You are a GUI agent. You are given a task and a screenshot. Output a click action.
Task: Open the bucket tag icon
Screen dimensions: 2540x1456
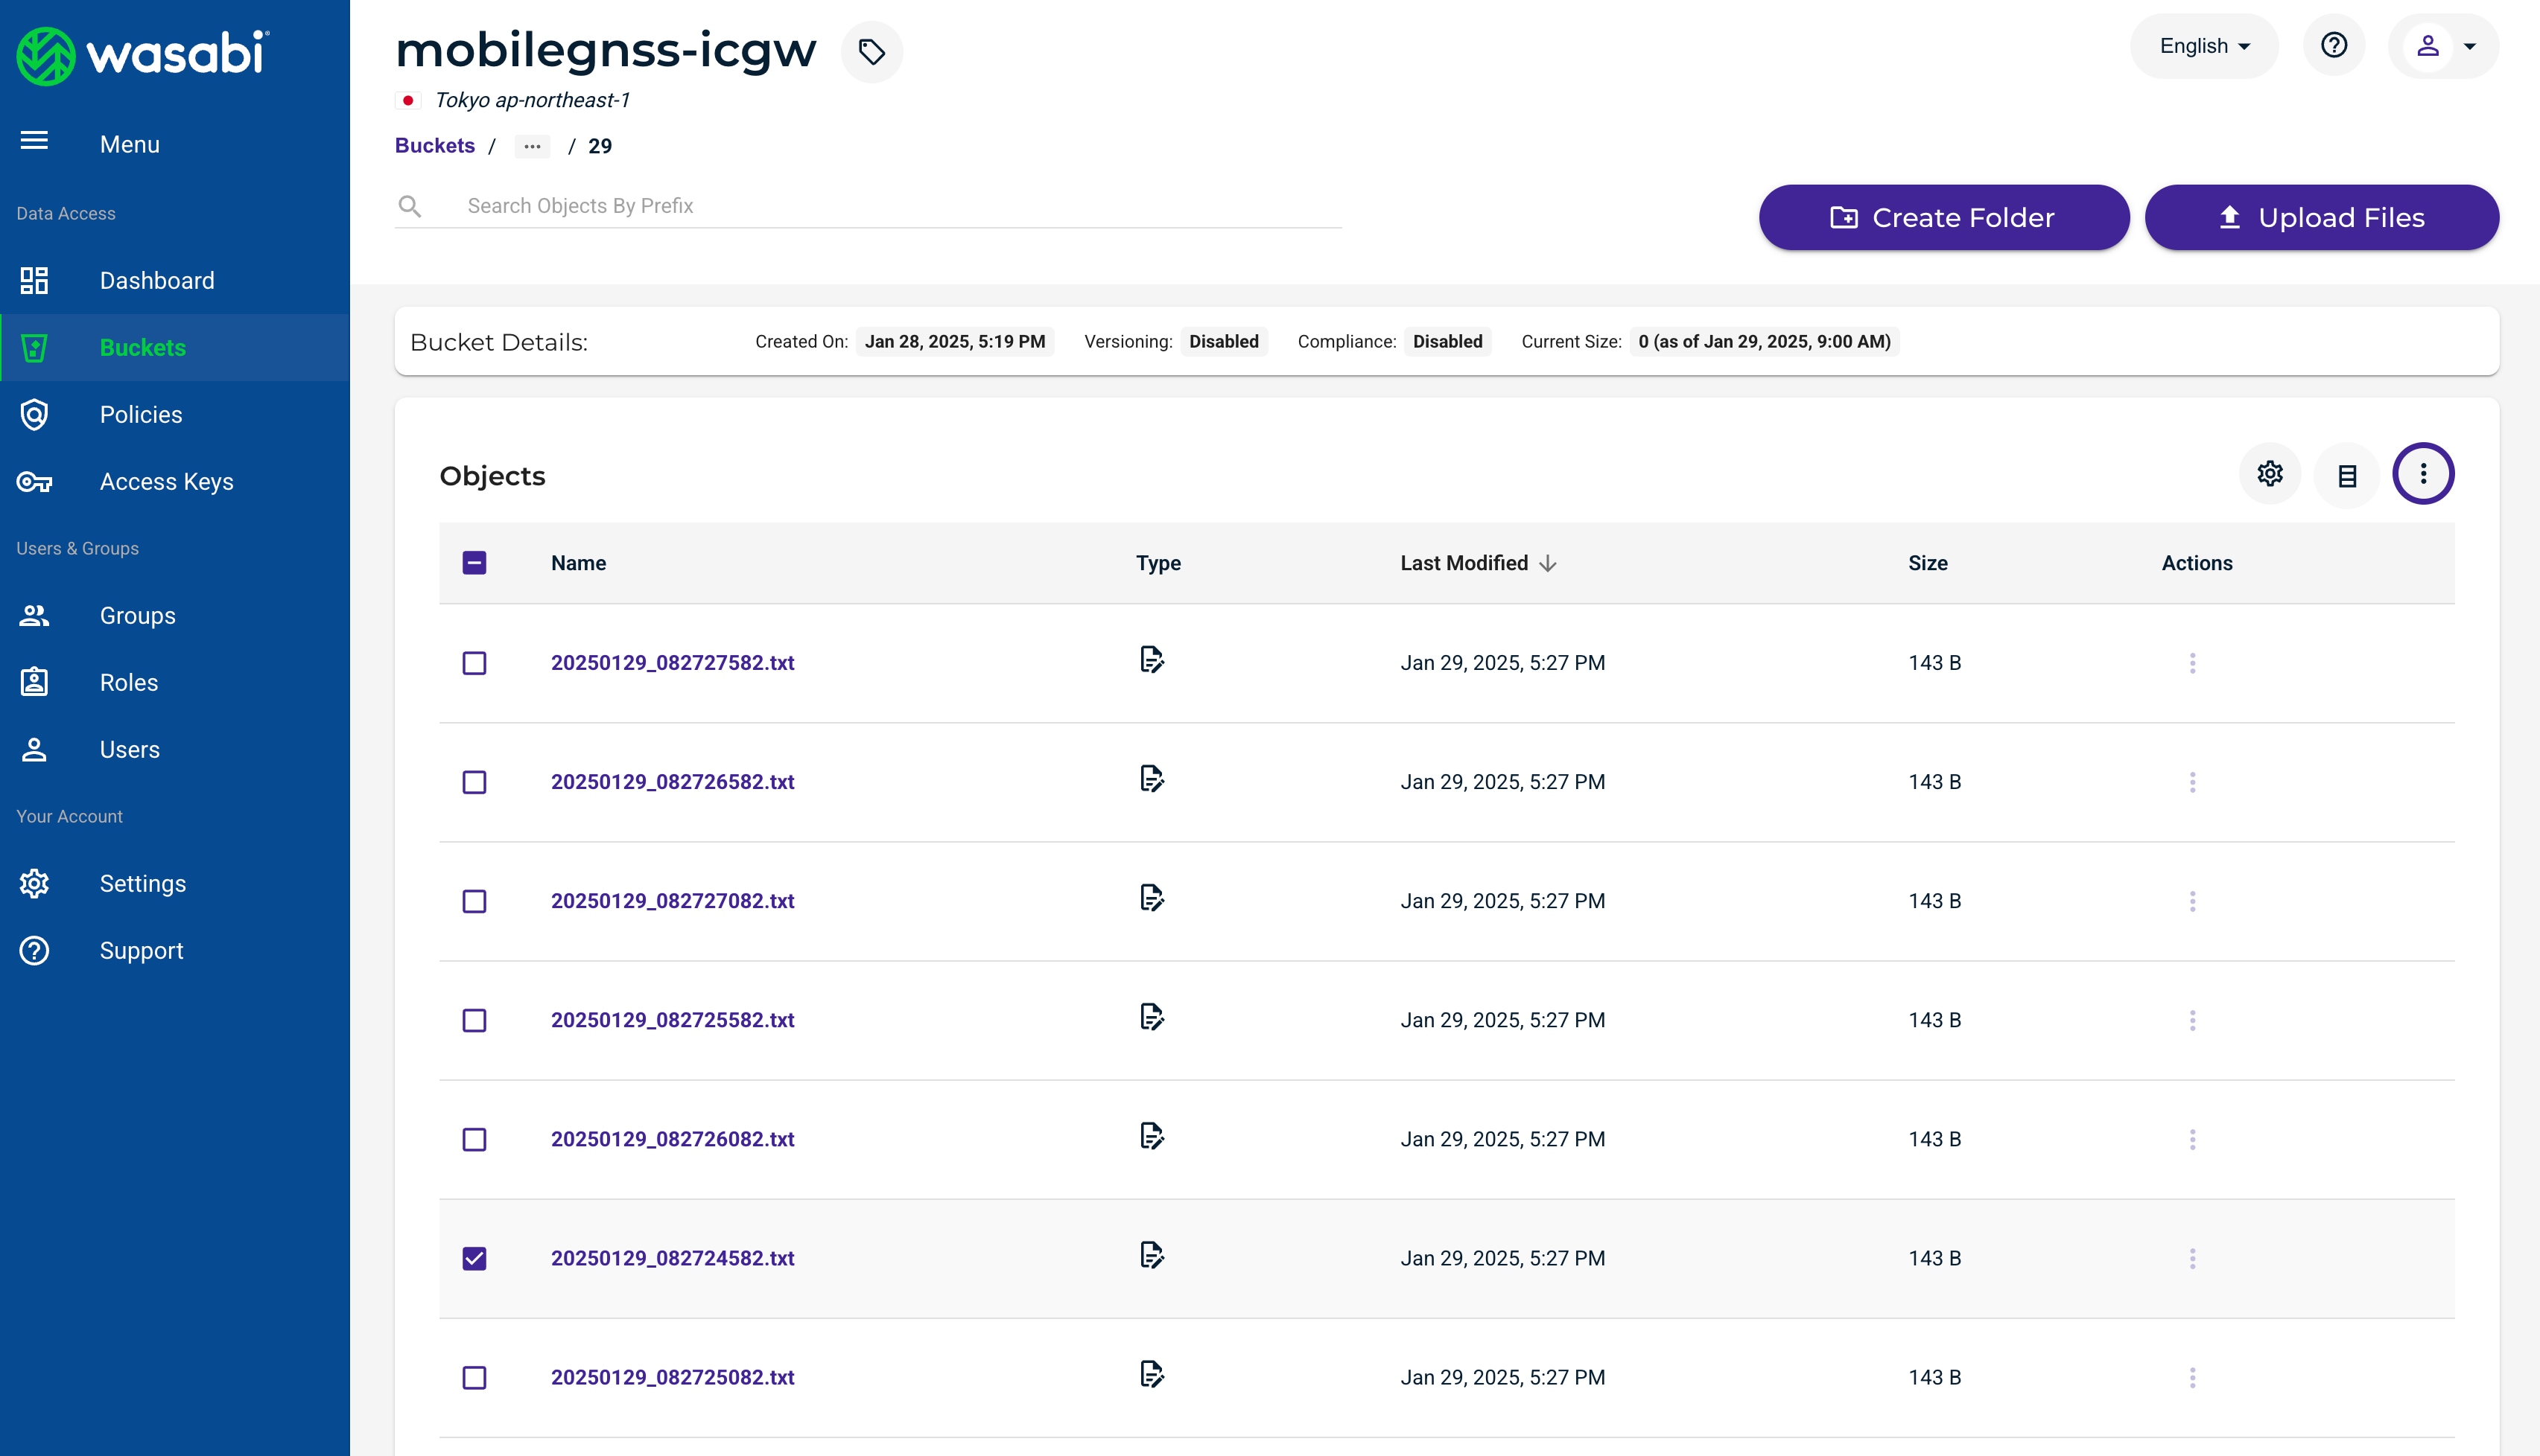point(871,51)
